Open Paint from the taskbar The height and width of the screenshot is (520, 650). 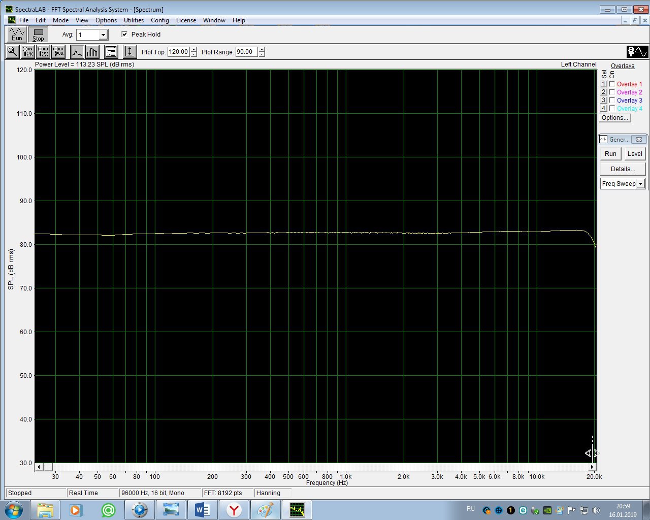[x=266, y=510]
